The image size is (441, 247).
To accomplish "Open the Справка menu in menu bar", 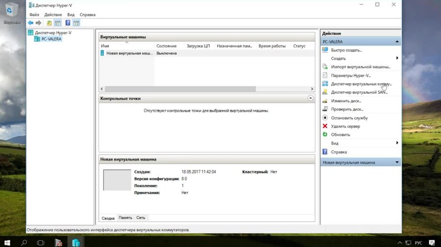I will [x=88, y=15].
